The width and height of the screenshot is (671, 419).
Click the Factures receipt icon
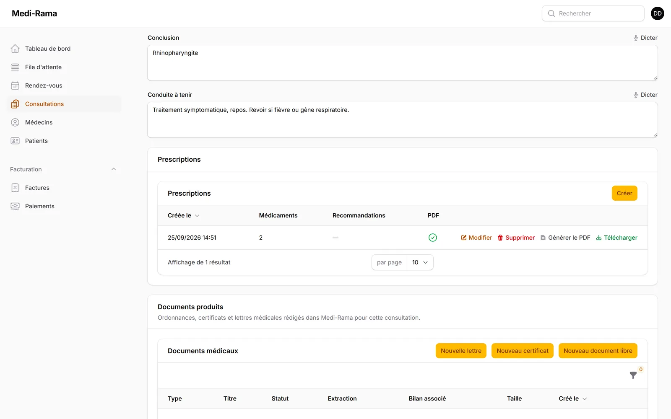tap(15, 188)
